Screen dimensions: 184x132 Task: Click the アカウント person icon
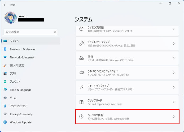pyautogui.click(x=5, y=82)
